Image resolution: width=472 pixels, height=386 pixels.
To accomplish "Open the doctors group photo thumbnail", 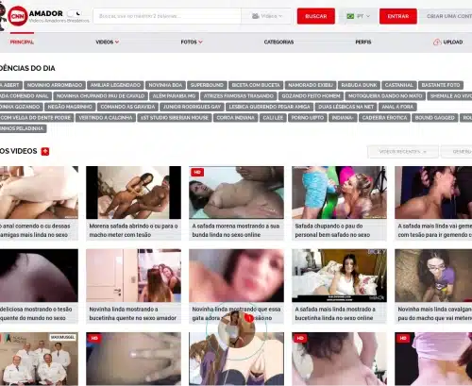I will pos(39,359).
